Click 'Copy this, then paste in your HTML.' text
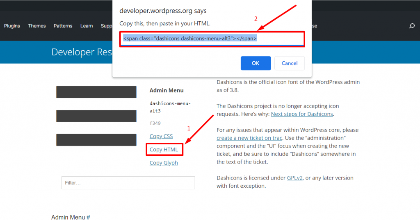This screenshot has width=420, height=220. pos(165,23)
